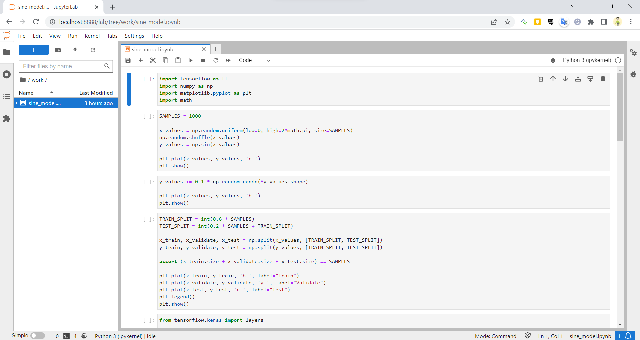Viewport: 640px width, 340px height.
Task: Paste cell from clipboard
Action: [x=178, y=60]
